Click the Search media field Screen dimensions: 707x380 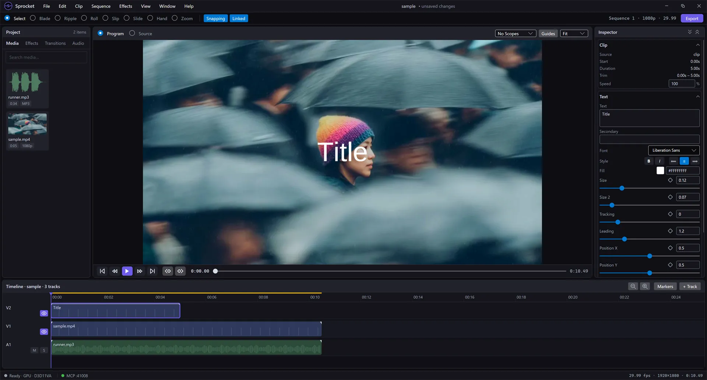pyautogui.click(x=46, y=57)
